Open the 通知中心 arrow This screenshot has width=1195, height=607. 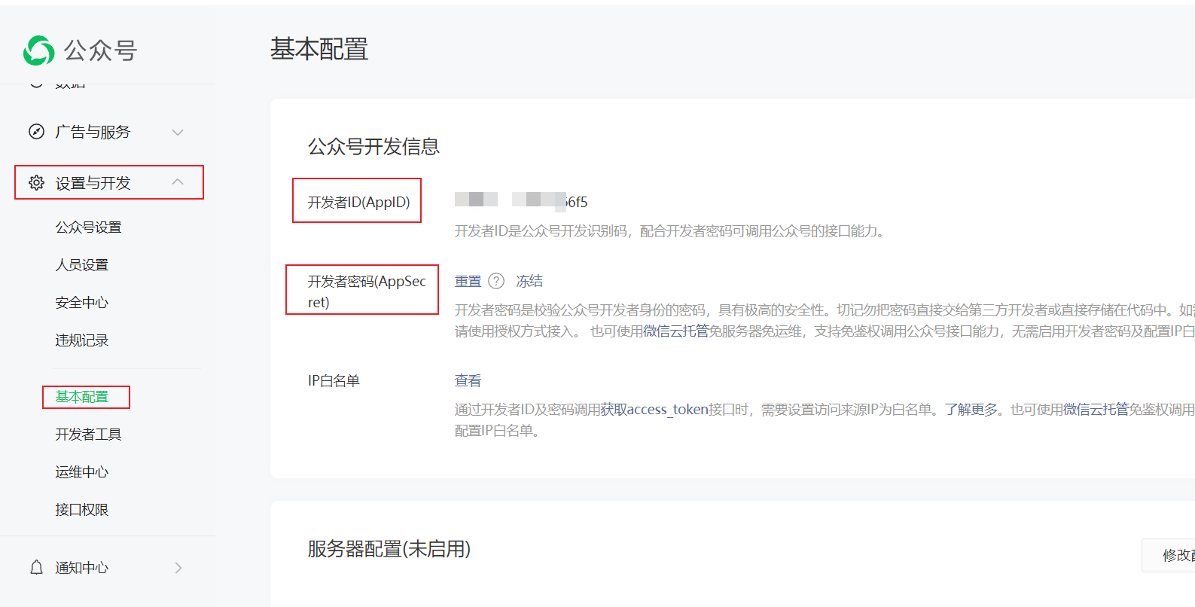point(178,568)
